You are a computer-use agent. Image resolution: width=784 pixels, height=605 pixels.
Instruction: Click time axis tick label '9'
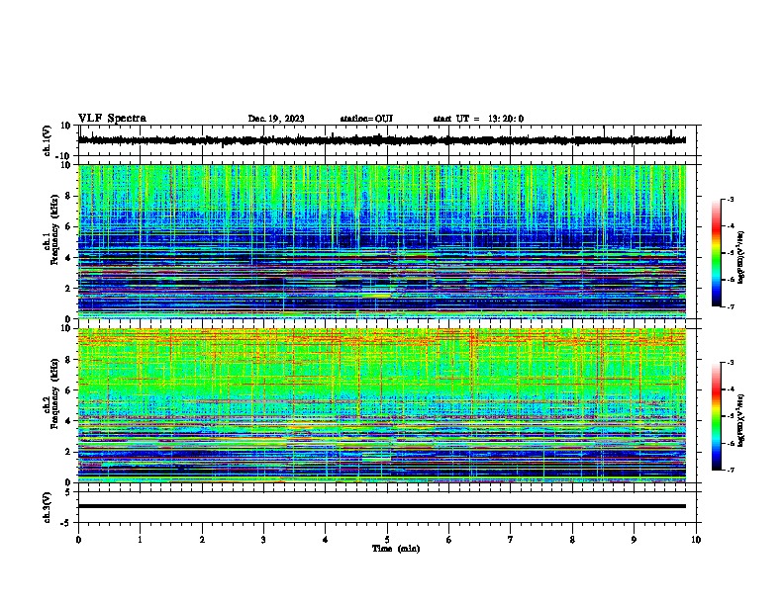point(634,540)
